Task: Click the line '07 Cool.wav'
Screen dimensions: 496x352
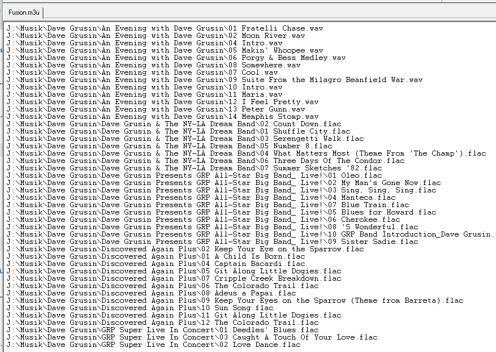Action: pos(142,72)
